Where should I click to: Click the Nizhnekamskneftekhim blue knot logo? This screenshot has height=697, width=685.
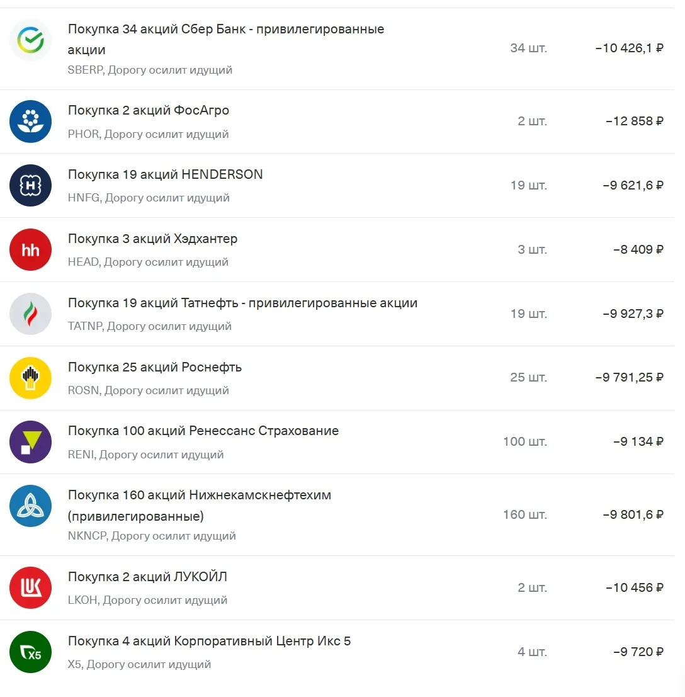coord(30,506)
